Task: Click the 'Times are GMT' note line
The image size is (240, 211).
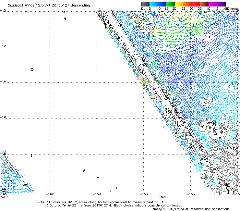Action: 102,202
